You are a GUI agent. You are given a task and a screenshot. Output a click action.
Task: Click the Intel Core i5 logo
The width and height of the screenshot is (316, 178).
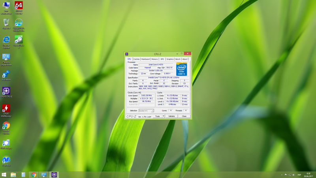[181, 69]
